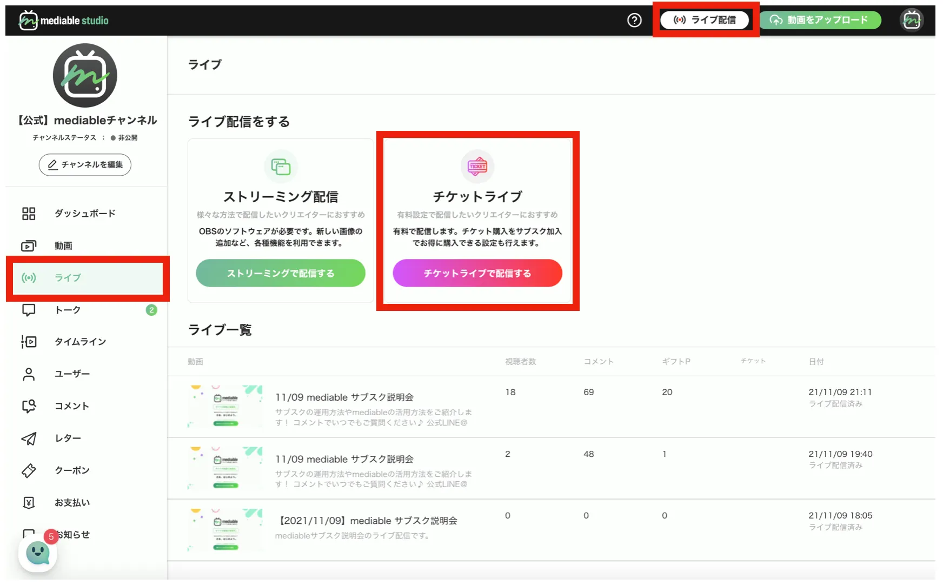Click the お支払い yen icon
Viewport: 943px width, 585px height.
click(29, 503)
